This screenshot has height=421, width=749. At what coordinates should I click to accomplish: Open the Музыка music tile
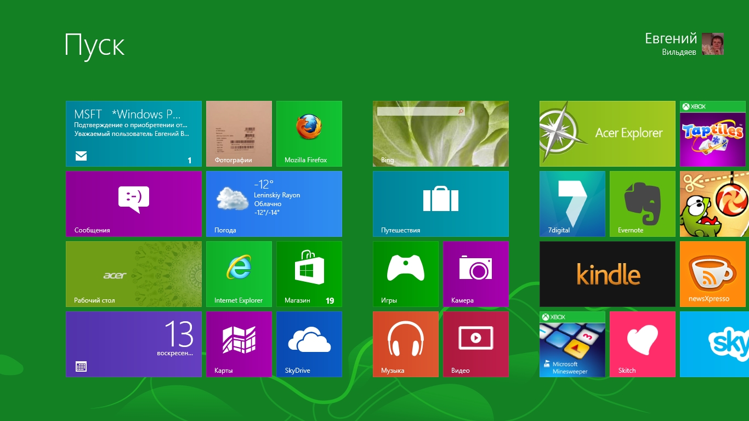click(x=406, y=344)
